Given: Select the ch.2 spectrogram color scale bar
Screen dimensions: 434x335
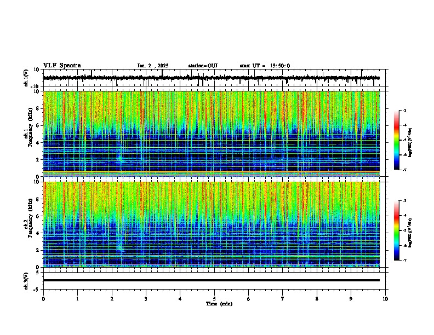Looking at the screenshot, I should pos(397,230).
